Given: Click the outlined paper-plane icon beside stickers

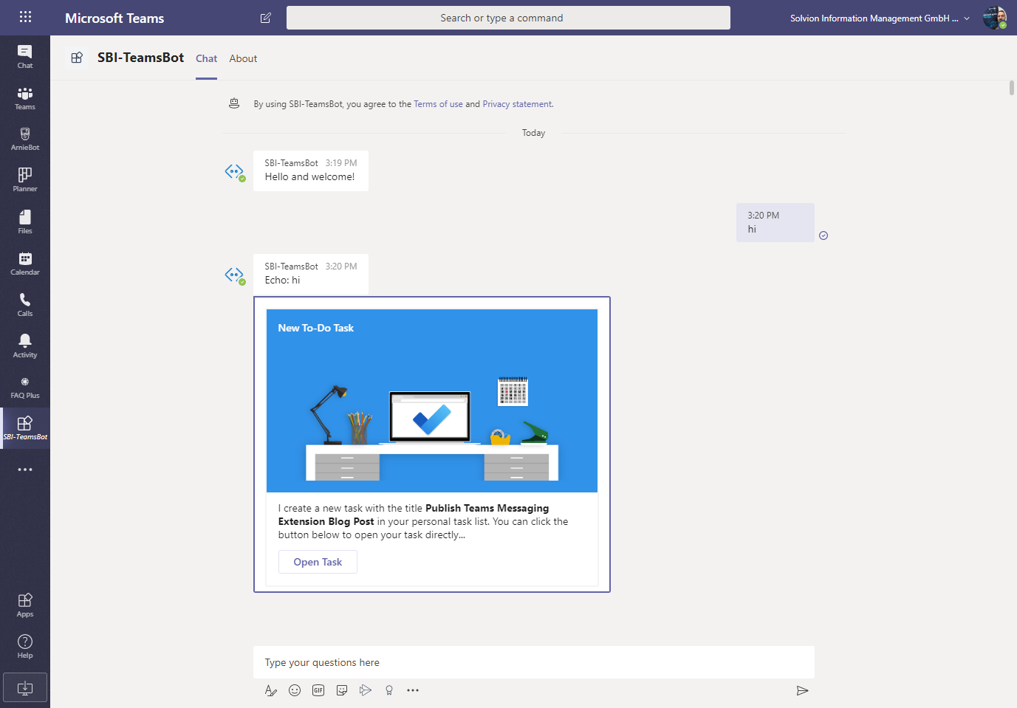Looking at the screenshot, I should 366,690.
